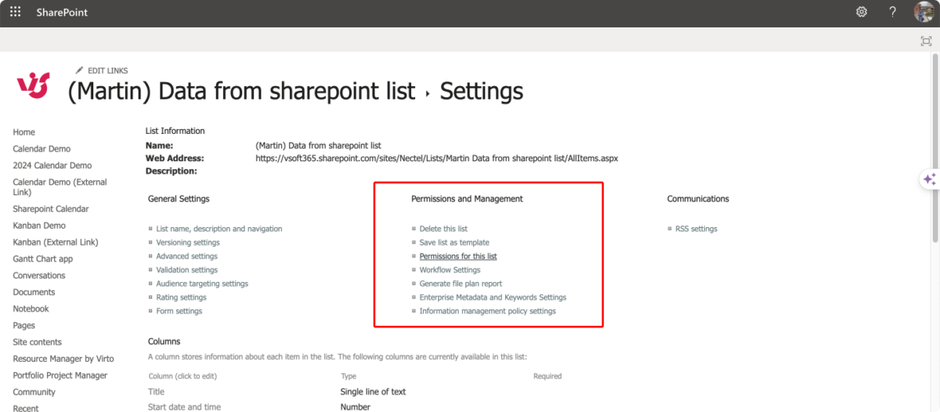The width and height of the screenshot is (940, 412).
Task: Click the vertical page scrollbar
Action: coord(935,157)
